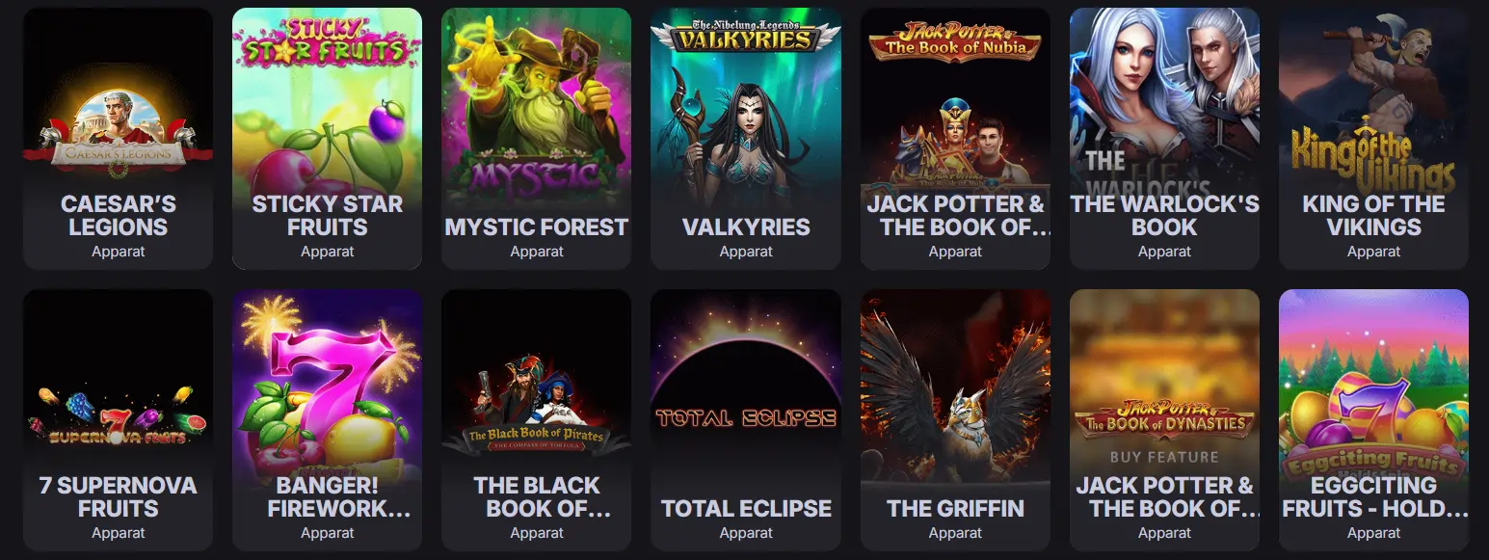1489x560 pixels.
Task: Click the TOTAL ECLIPSE title label
Action: click(746, 509)
